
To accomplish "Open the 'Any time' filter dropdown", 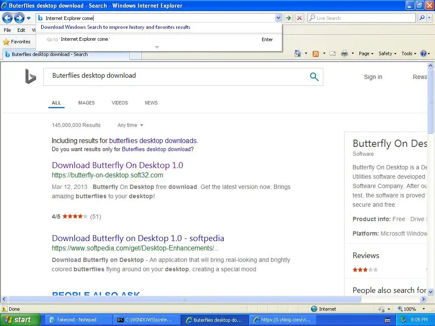I will [x=130, y=125].
